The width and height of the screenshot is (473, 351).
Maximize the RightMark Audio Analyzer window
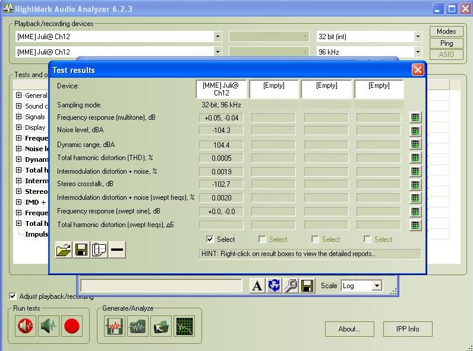tap(452, 9)
